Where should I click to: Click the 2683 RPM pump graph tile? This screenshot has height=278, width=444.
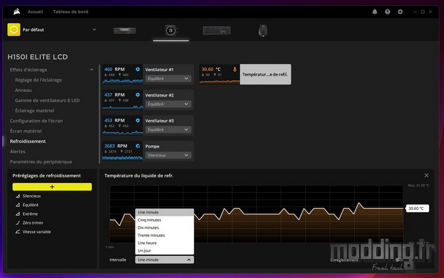pos(122,151)
